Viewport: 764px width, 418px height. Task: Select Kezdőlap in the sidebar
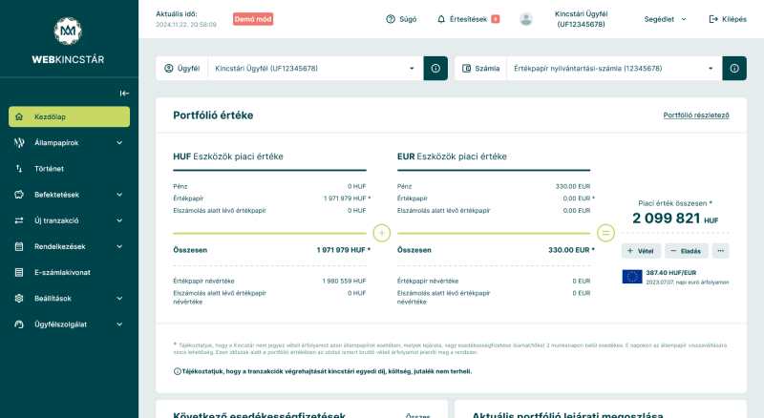[x=69, y=117]
